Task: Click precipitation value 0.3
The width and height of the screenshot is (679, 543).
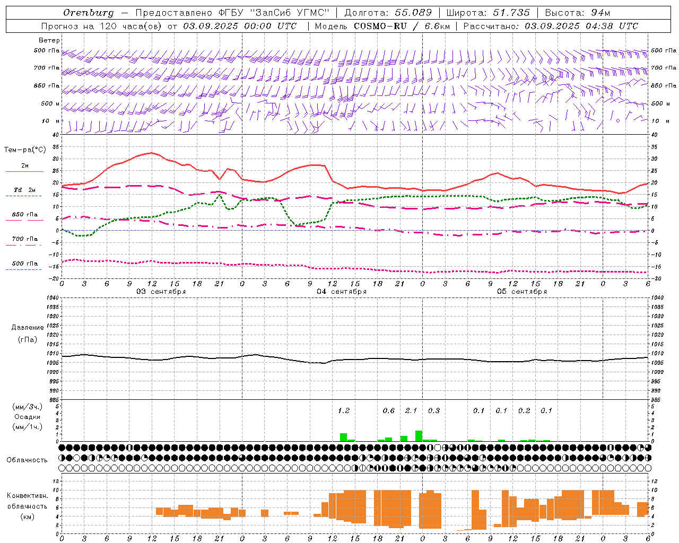Action: coord(434,410)
